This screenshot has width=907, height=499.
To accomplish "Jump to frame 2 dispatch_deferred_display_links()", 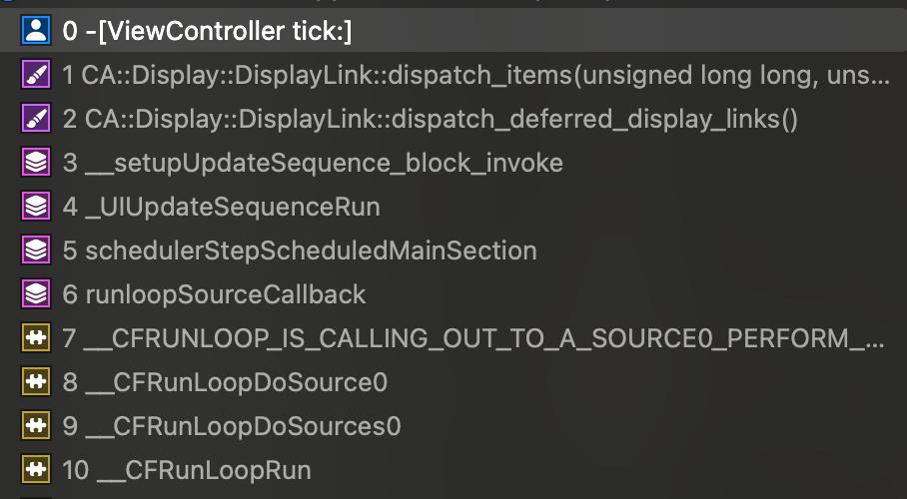I will (430, 120).
